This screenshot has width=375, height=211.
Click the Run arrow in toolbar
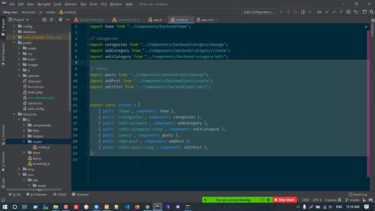tap(281, 12)
